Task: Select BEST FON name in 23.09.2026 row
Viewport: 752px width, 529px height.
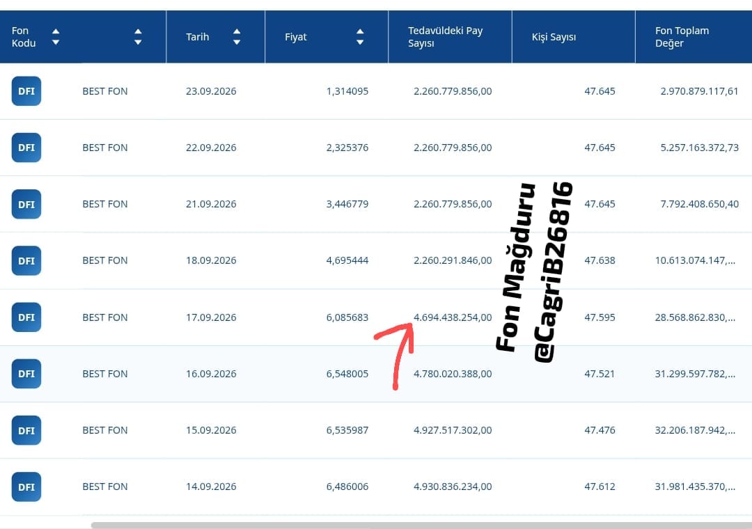Action: (105, 91)
